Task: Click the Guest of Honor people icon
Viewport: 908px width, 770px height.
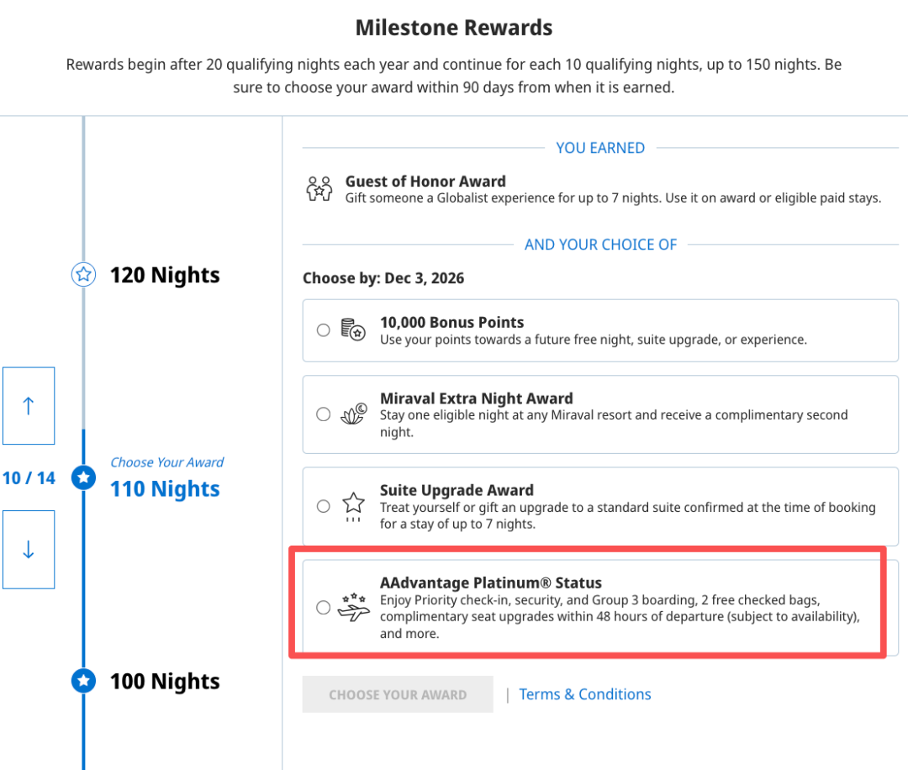Action: pos(319,189)
